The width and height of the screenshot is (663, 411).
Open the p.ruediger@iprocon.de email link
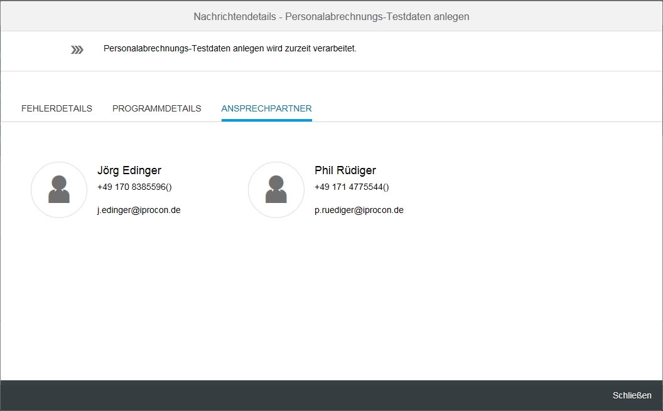pos(359,210)
